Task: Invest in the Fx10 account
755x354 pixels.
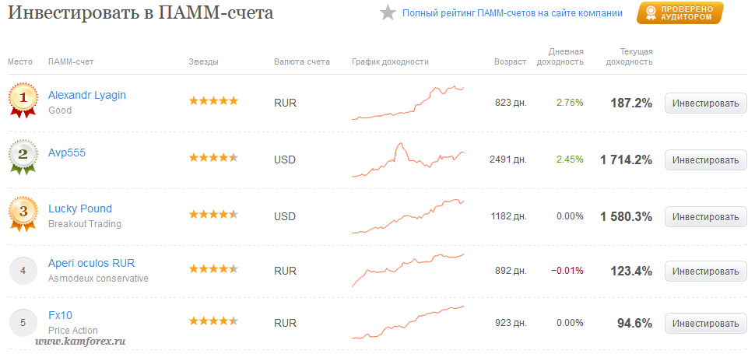Action: tap(705, 324)
